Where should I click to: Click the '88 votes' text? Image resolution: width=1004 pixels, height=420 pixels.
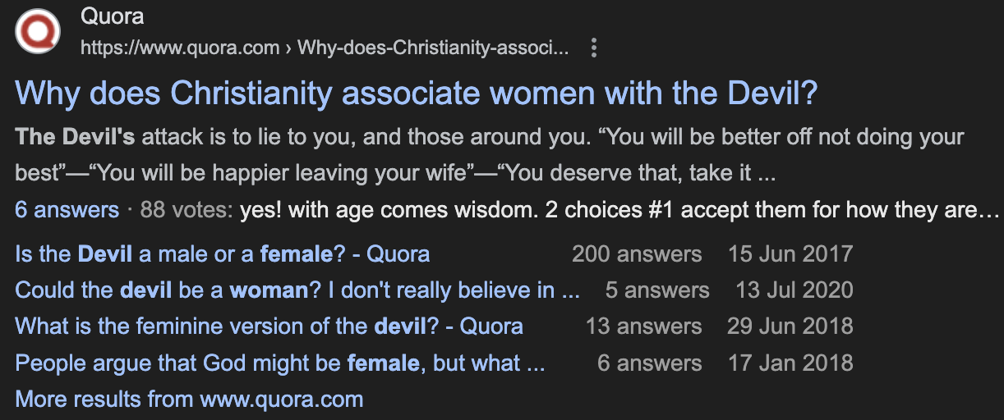pyautogui.click(x=187, y=210)
